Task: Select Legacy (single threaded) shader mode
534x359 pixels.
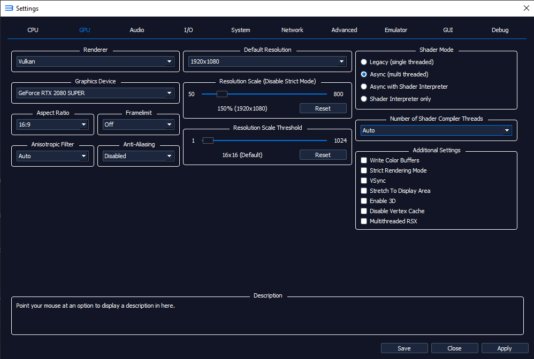Action: pyautogui.click(x=397, y=62)
